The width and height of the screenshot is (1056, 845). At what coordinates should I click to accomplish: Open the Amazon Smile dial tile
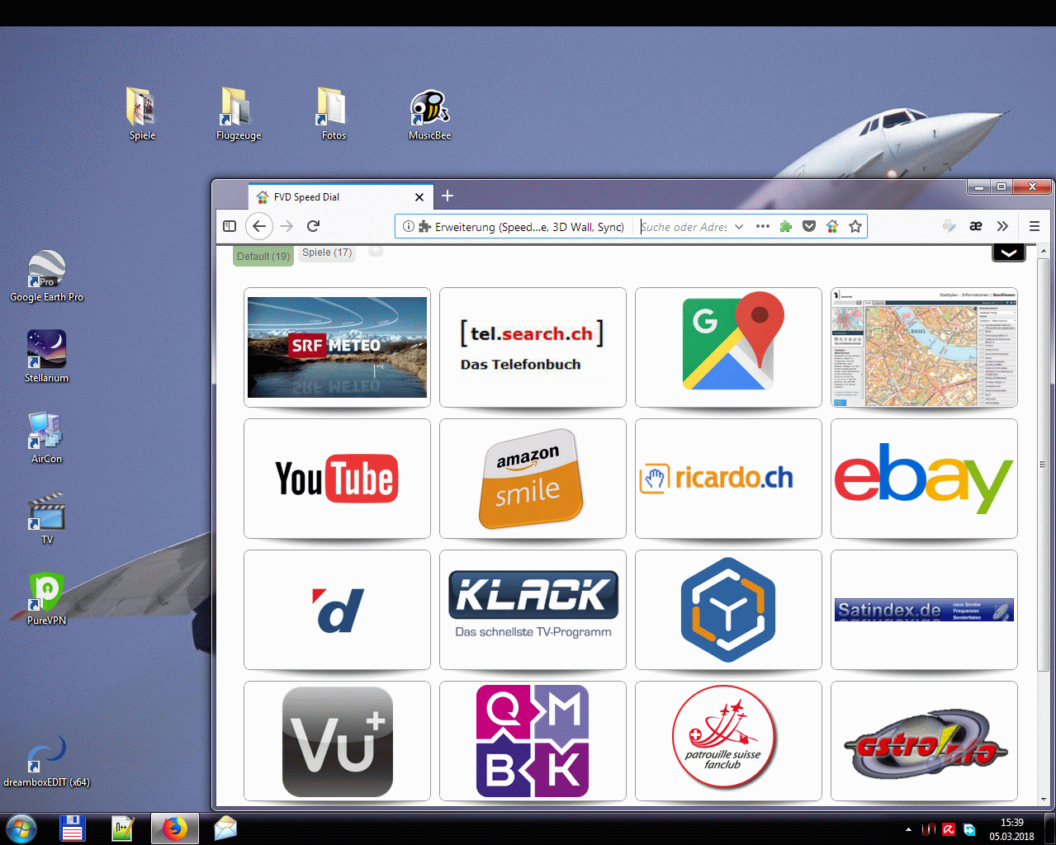[x=533, y=479]
